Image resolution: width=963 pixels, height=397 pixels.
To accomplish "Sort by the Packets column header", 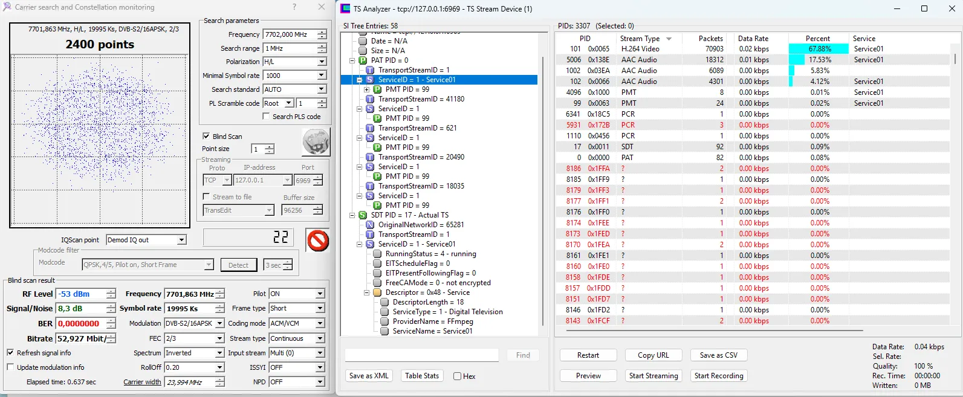I will tap(710, 39).
